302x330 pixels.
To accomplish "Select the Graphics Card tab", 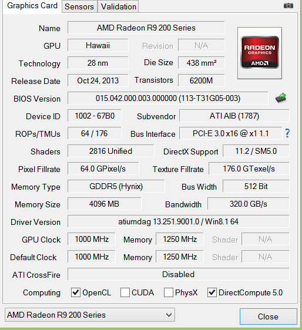I will 32,6.
